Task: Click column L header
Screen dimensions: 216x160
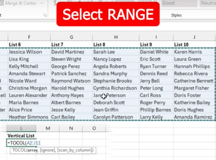Action: coord(21,128)
